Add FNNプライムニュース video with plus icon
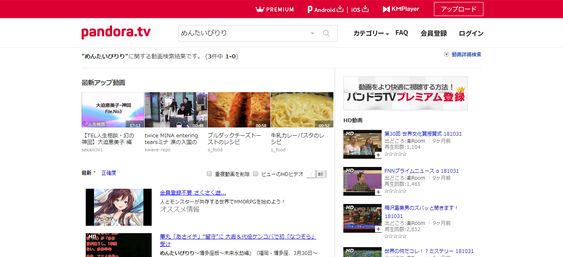 tap(378, 192)
